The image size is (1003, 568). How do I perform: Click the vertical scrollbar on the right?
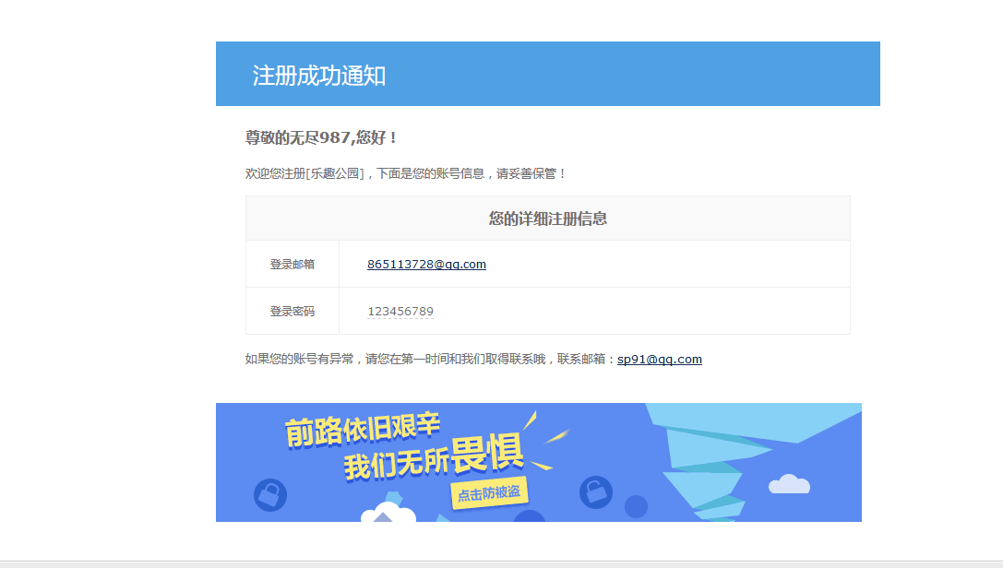998,277
